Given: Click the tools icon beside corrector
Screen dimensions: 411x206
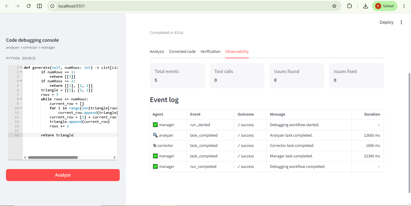Looking at the screenshot, I should coord(155,145).
